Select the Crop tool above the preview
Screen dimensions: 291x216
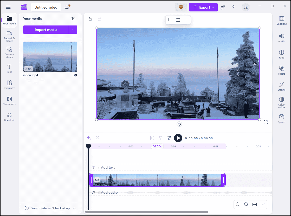pos(170,19)
